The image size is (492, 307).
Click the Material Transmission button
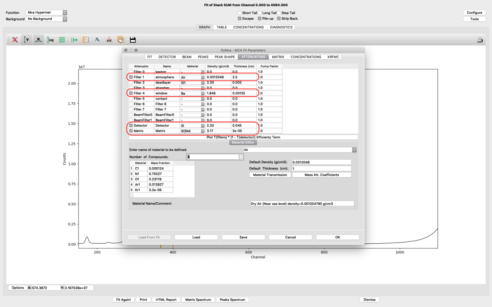click(x=270, y=175)
